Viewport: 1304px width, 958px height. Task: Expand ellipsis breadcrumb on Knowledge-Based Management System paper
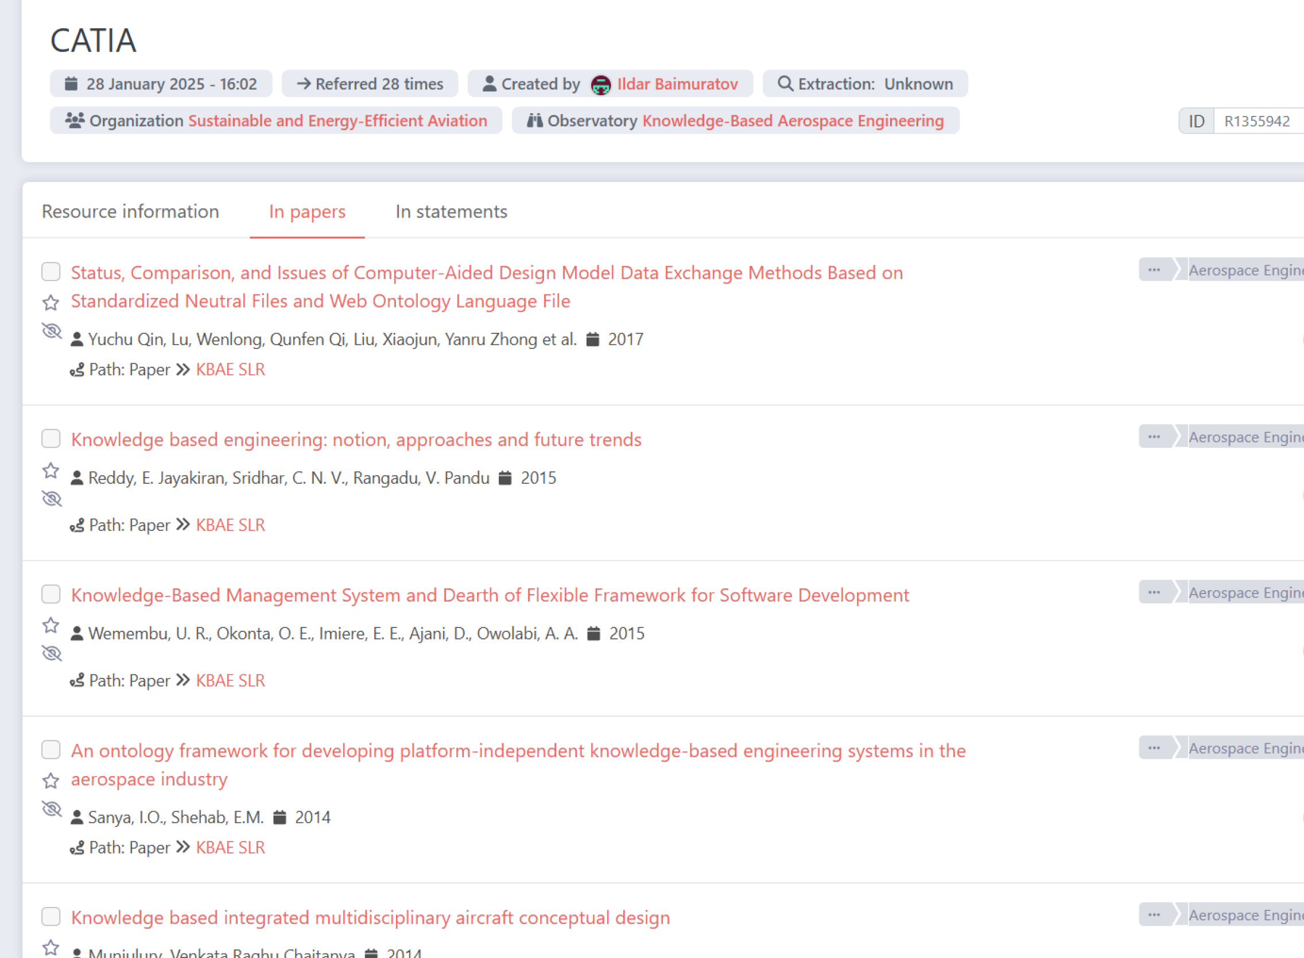[1154, 593]
